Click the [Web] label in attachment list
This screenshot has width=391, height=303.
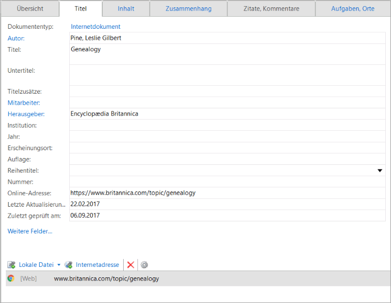pos(28,278)
